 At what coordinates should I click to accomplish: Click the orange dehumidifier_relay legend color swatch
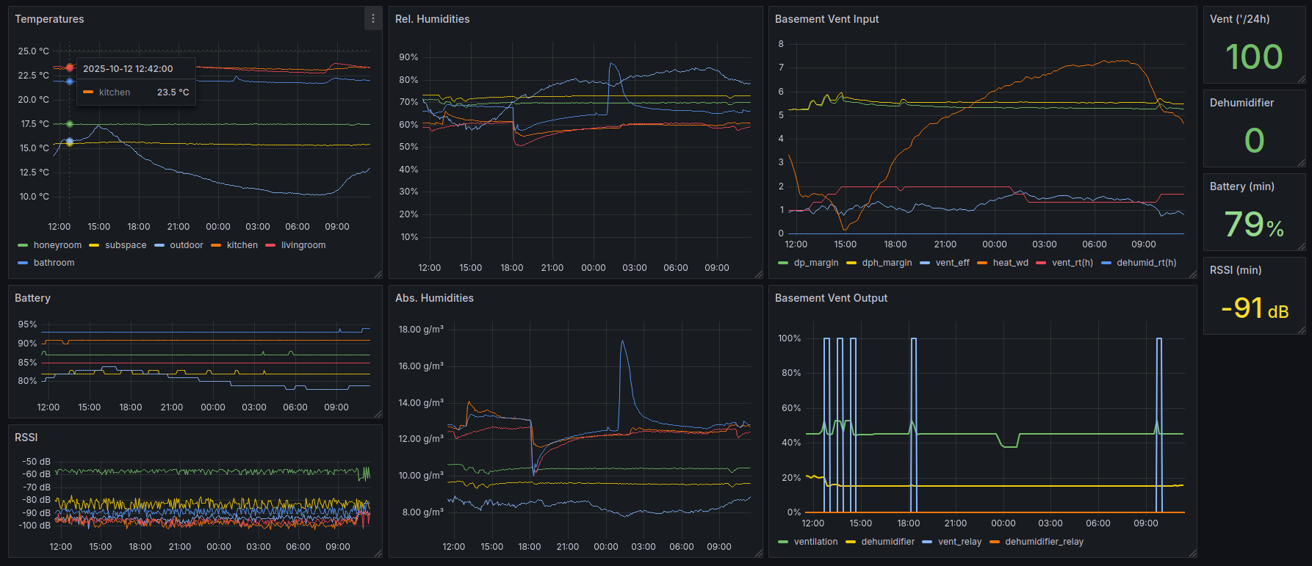tap(995, 542)
